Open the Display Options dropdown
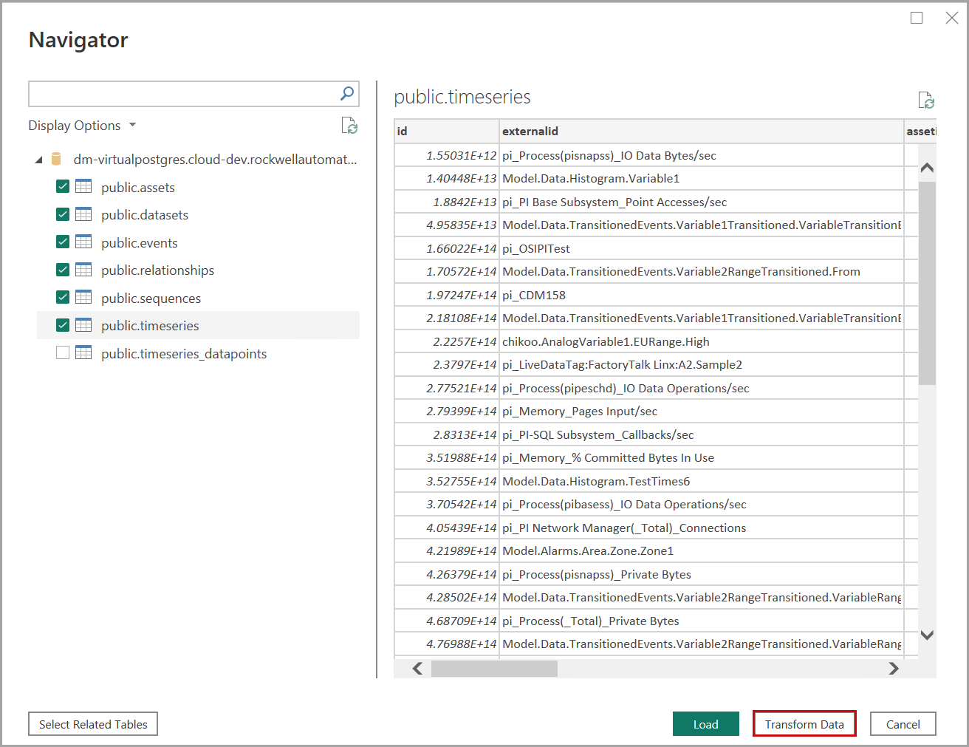Image resolution: width=969 pixels, height=747 pixels. coord(82,126)
